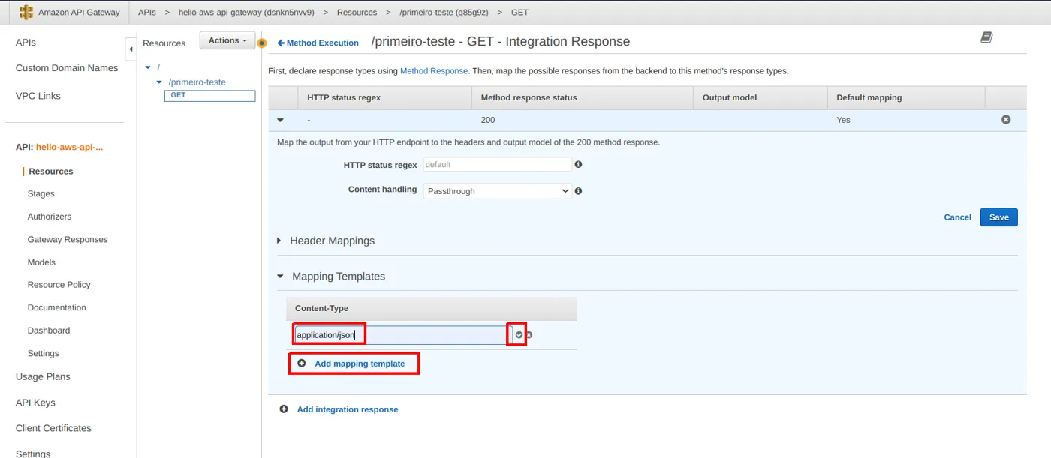
Task: Click the plus icon beside Add integration response
Action: point(284,409)
